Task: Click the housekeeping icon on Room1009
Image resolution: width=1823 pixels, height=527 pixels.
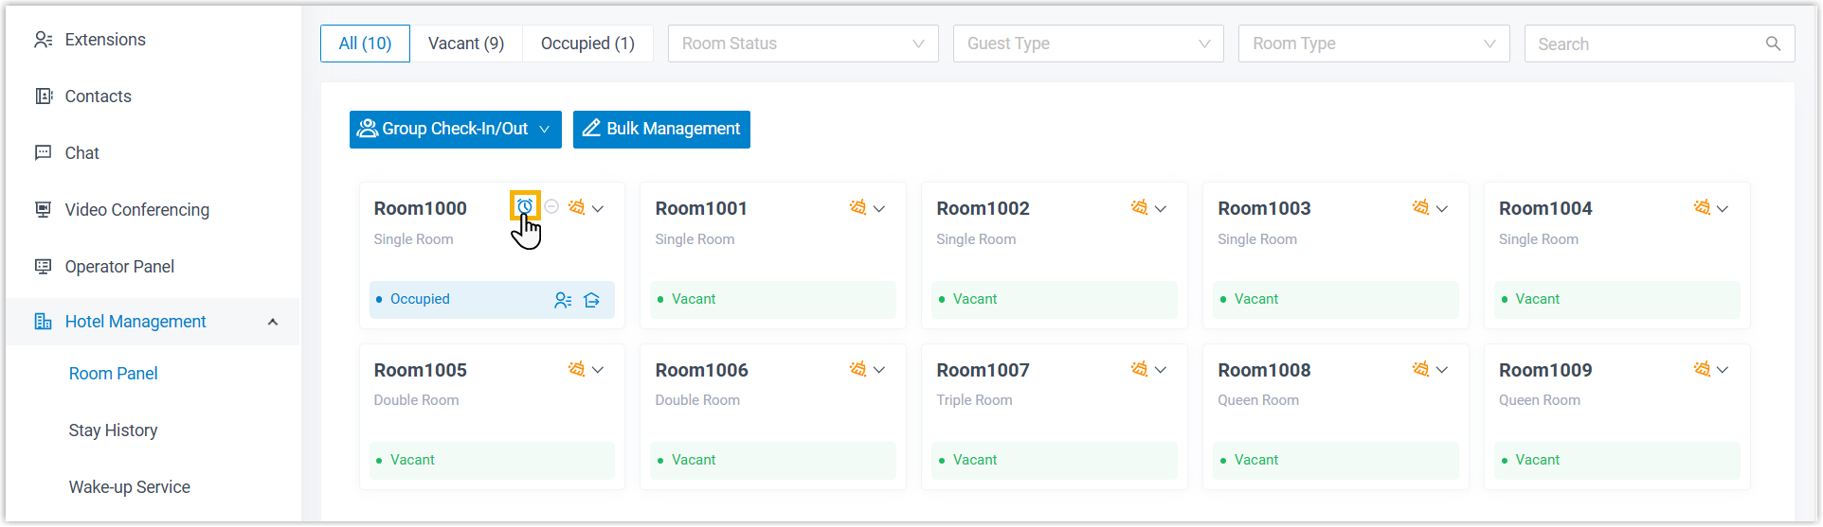Action: [x=1701, y=369]
